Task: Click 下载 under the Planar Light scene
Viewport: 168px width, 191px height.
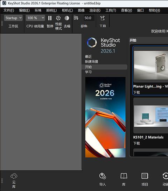Action: point(136,92)
